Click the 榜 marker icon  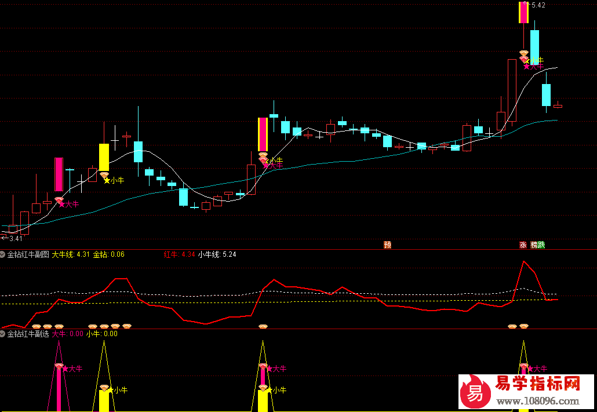click(534, 245)
